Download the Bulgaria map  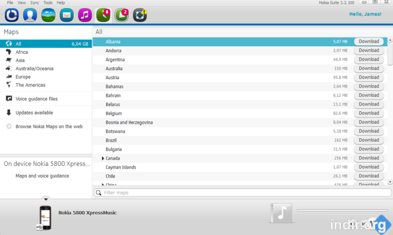pyautogui.click(x=369, y=149)
